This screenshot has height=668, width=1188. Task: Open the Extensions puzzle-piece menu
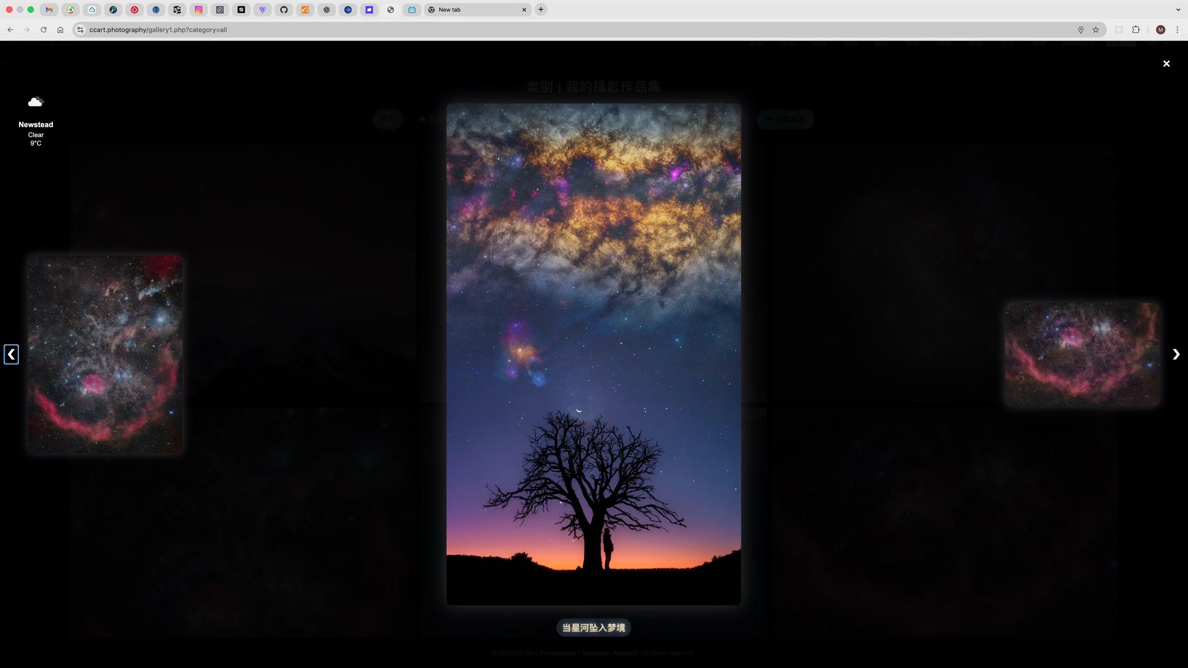coord(1136,30)
